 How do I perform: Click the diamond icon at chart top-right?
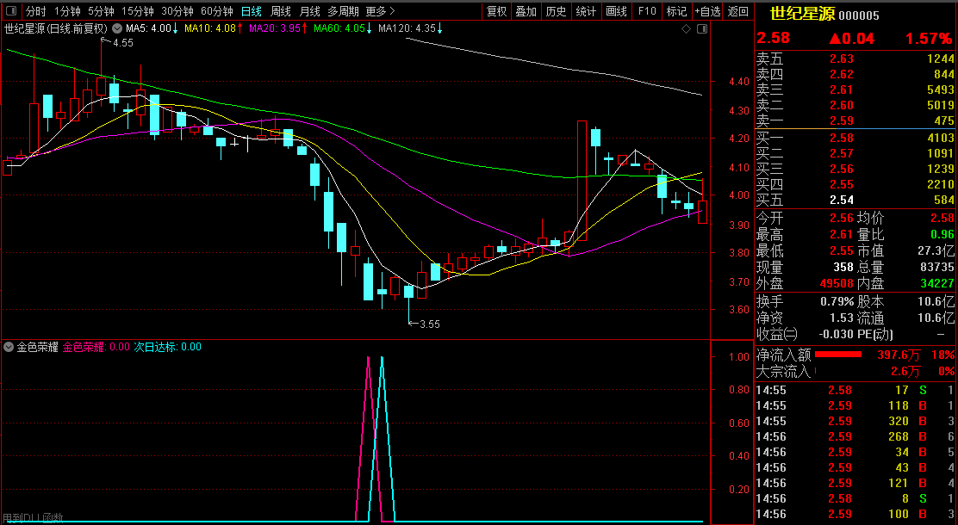[x=686, y=28]
